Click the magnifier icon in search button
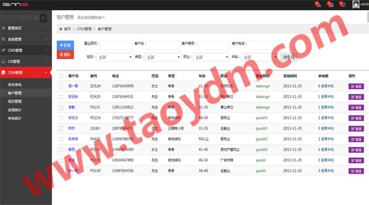Viewport: 369px width, 205px height. [x=293, y=57]
